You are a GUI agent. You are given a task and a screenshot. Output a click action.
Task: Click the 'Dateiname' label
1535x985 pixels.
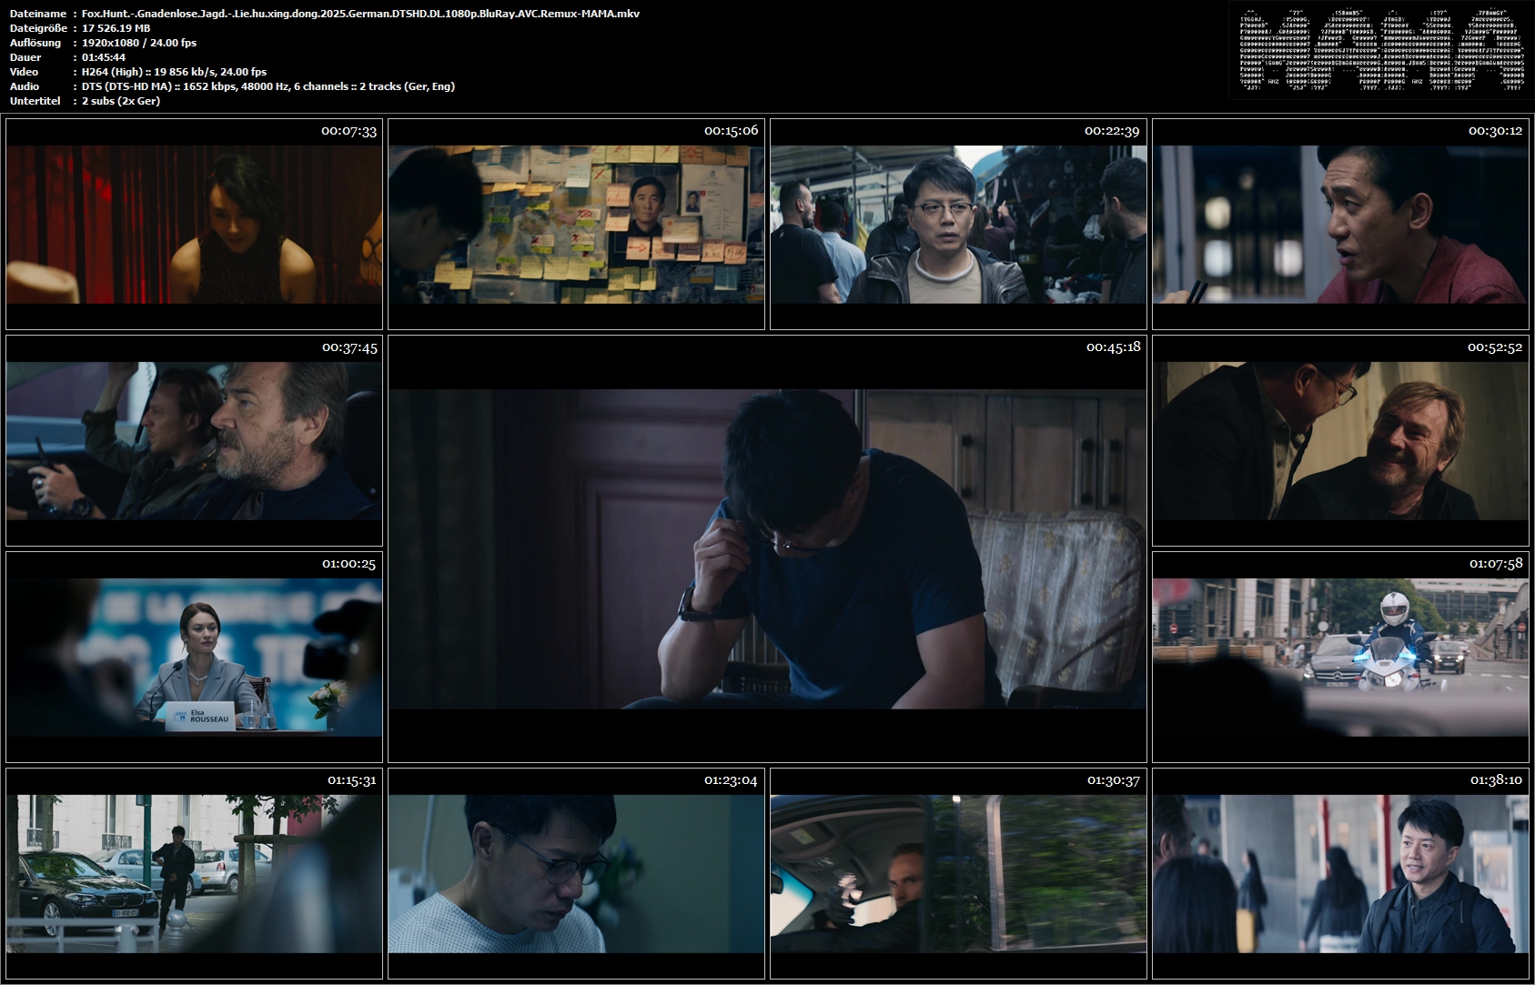pyautogui.click(x=38, y=14)
